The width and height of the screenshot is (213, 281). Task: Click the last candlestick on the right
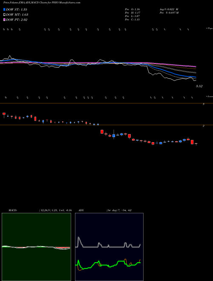click(x=196, y=144)
